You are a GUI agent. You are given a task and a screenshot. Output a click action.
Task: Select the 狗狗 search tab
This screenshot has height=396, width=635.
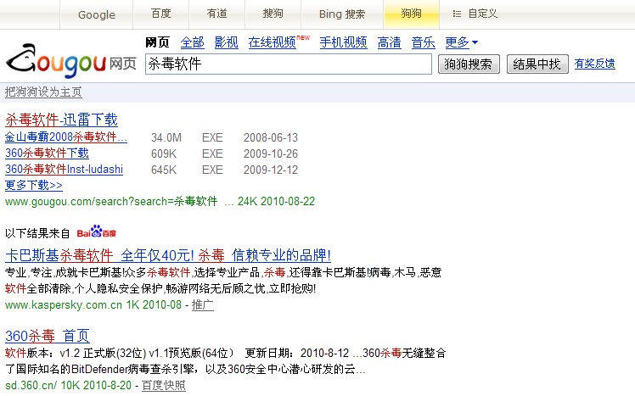(411, 14)
